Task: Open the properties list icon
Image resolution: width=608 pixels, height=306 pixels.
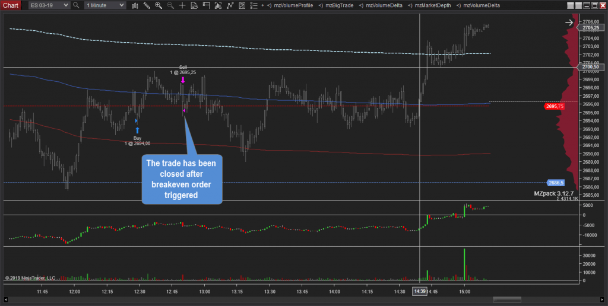Action: [x=254, y=5]
